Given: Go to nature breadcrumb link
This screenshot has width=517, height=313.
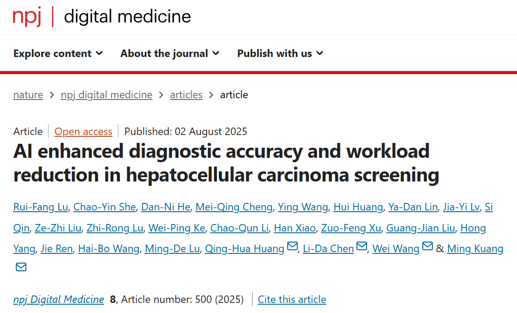Looking at the screenshot, I should 28,95.
